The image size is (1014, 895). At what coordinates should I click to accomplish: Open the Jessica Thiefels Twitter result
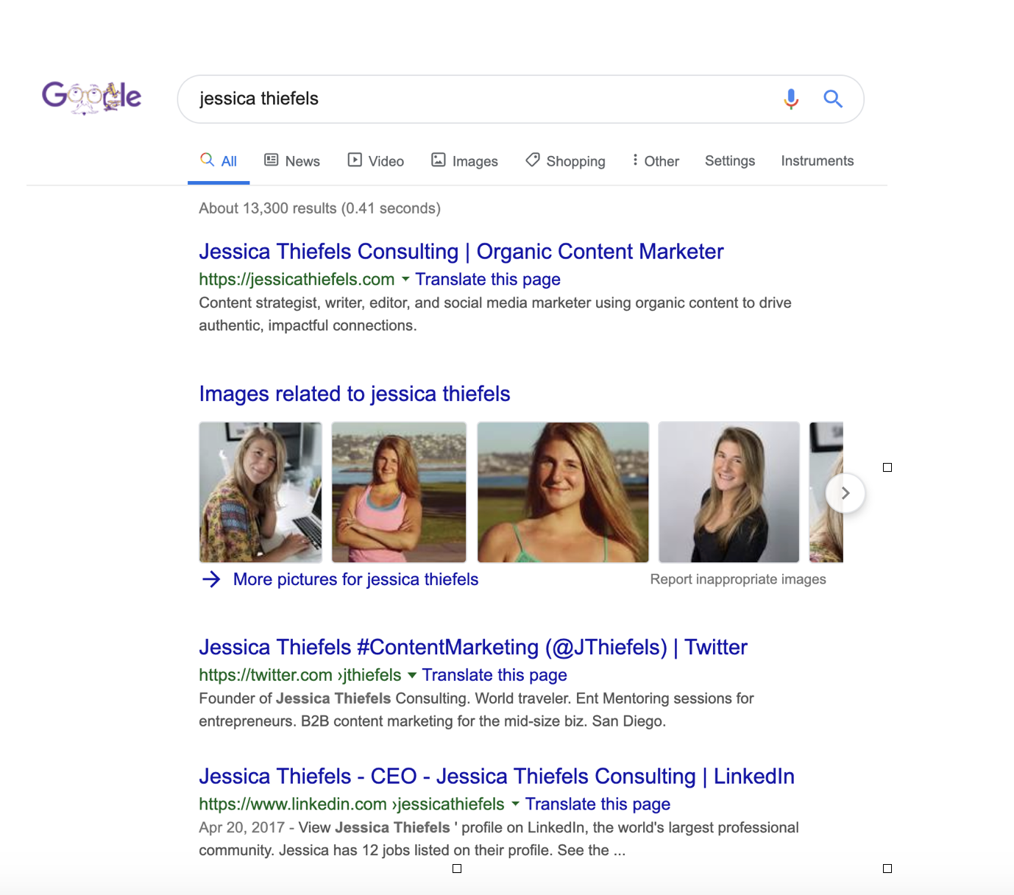[473, 647]
